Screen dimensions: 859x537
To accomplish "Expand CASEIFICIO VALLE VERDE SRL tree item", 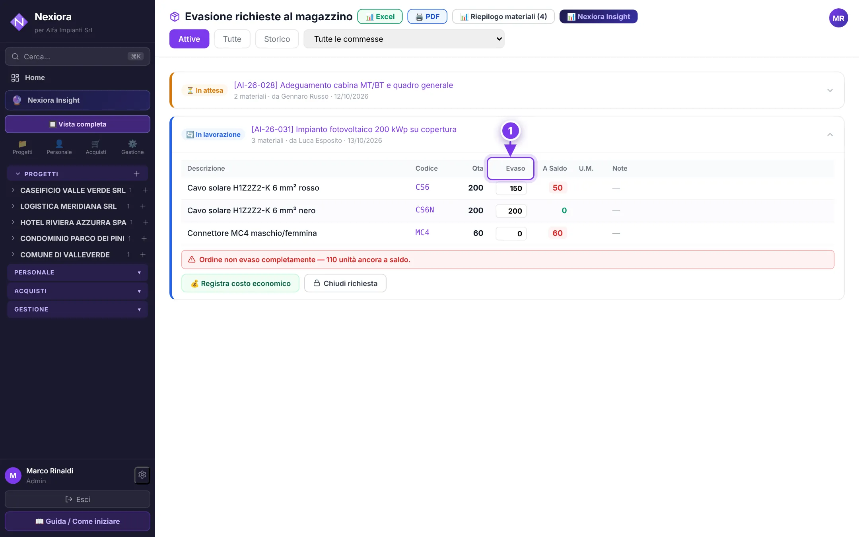I will click(x=13, y=190).
